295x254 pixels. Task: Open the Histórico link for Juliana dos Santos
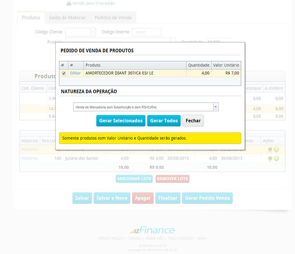pos(29,158)
